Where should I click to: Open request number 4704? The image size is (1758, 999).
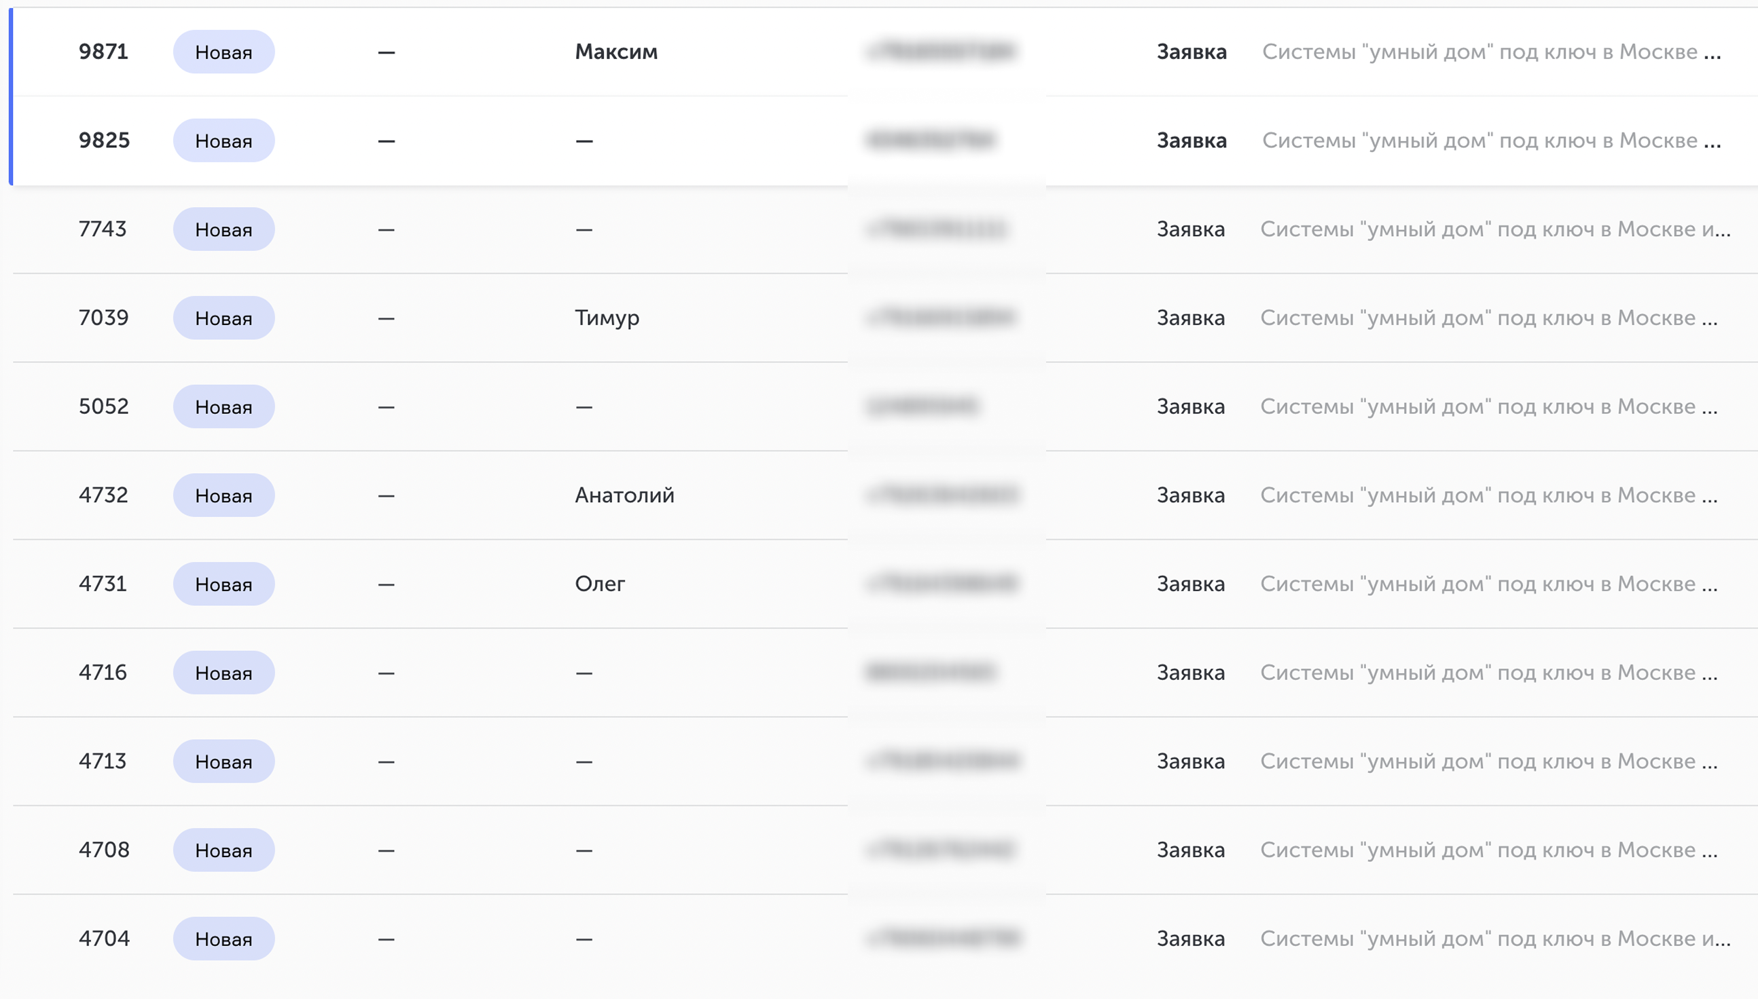click(x=105, y=938)
